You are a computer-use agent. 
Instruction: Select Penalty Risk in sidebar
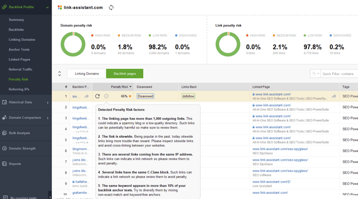[x=18, y=79]
